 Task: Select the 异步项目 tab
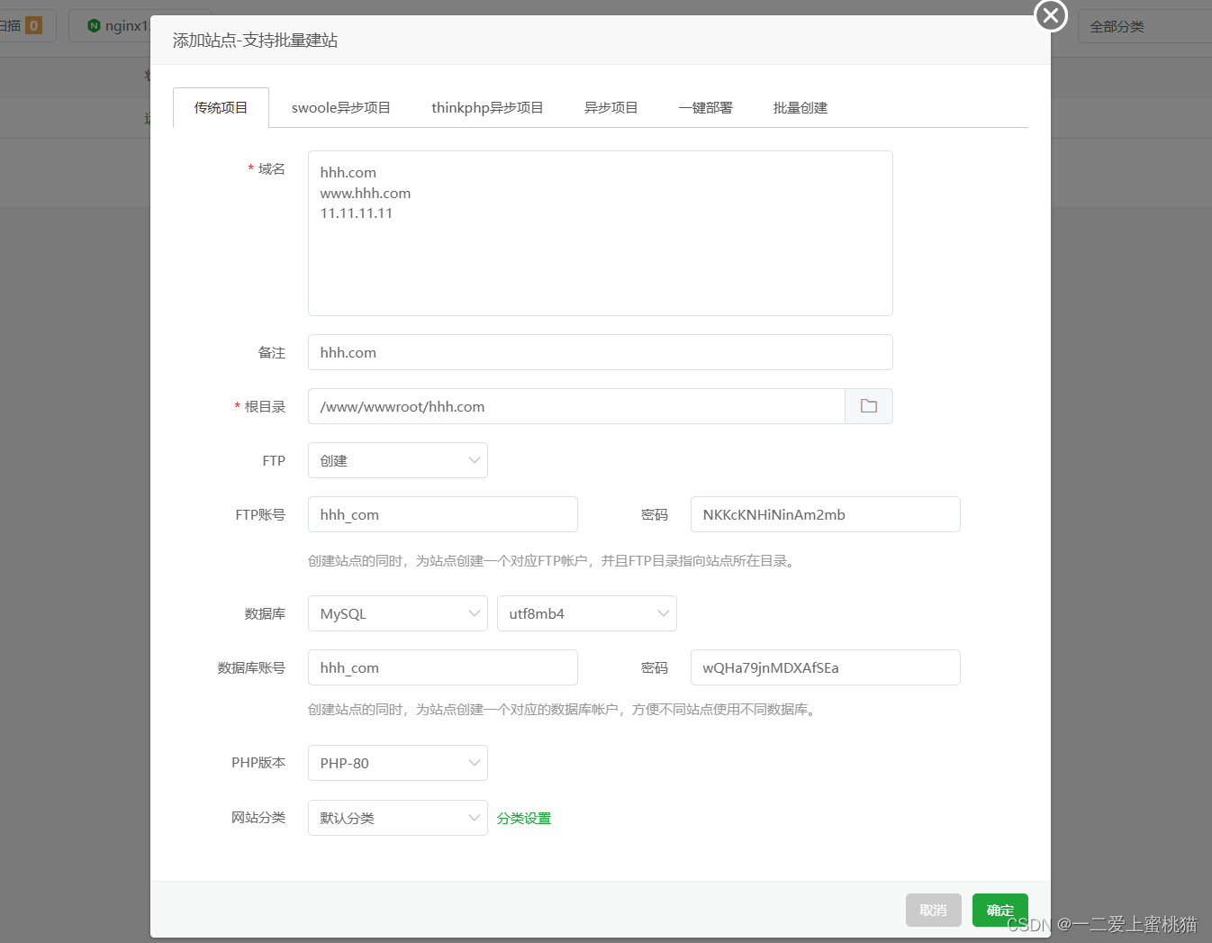tap(611, 108)
